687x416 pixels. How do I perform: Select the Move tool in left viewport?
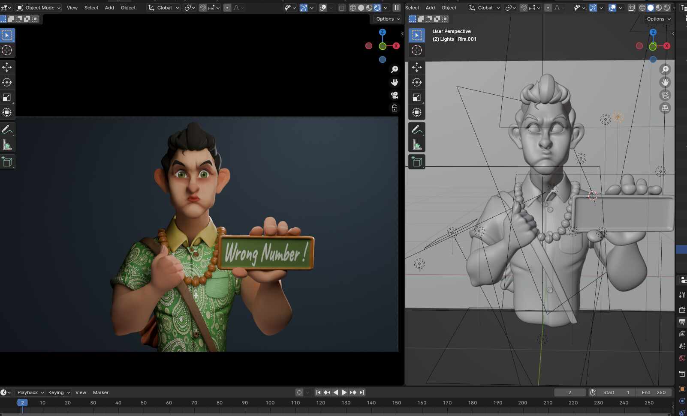(7, 67)
